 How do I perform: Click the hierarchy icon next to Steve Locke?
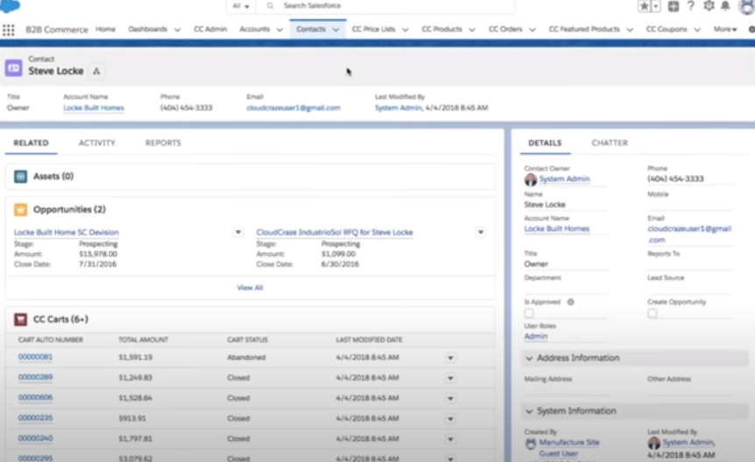pyautogui.click(x=96, y=71)
